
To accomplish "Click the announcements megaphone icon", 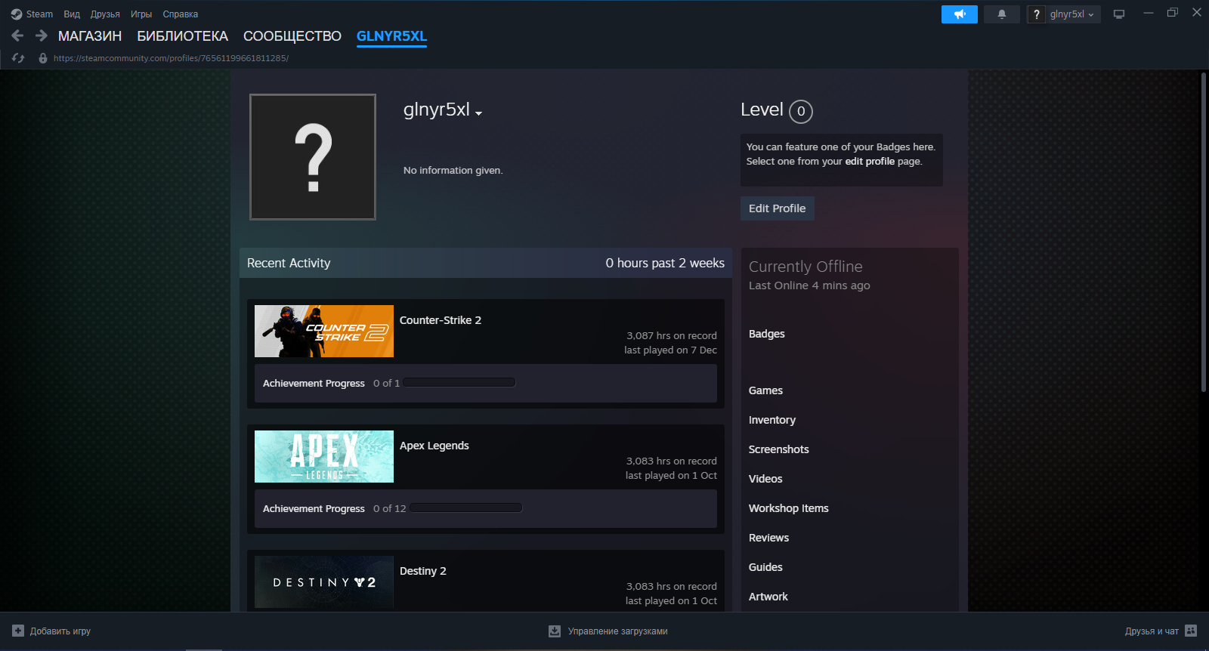I will point(959,14).
